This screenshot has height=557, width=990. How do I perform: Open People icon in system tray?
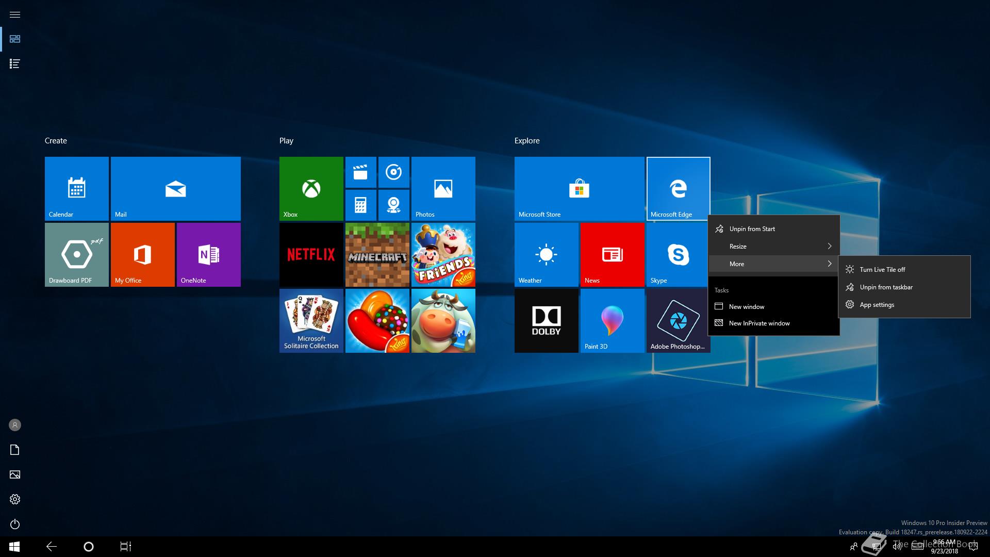click(854, 547)
